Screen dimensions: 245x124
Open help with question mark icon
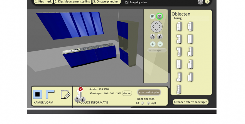coord(207,2)
